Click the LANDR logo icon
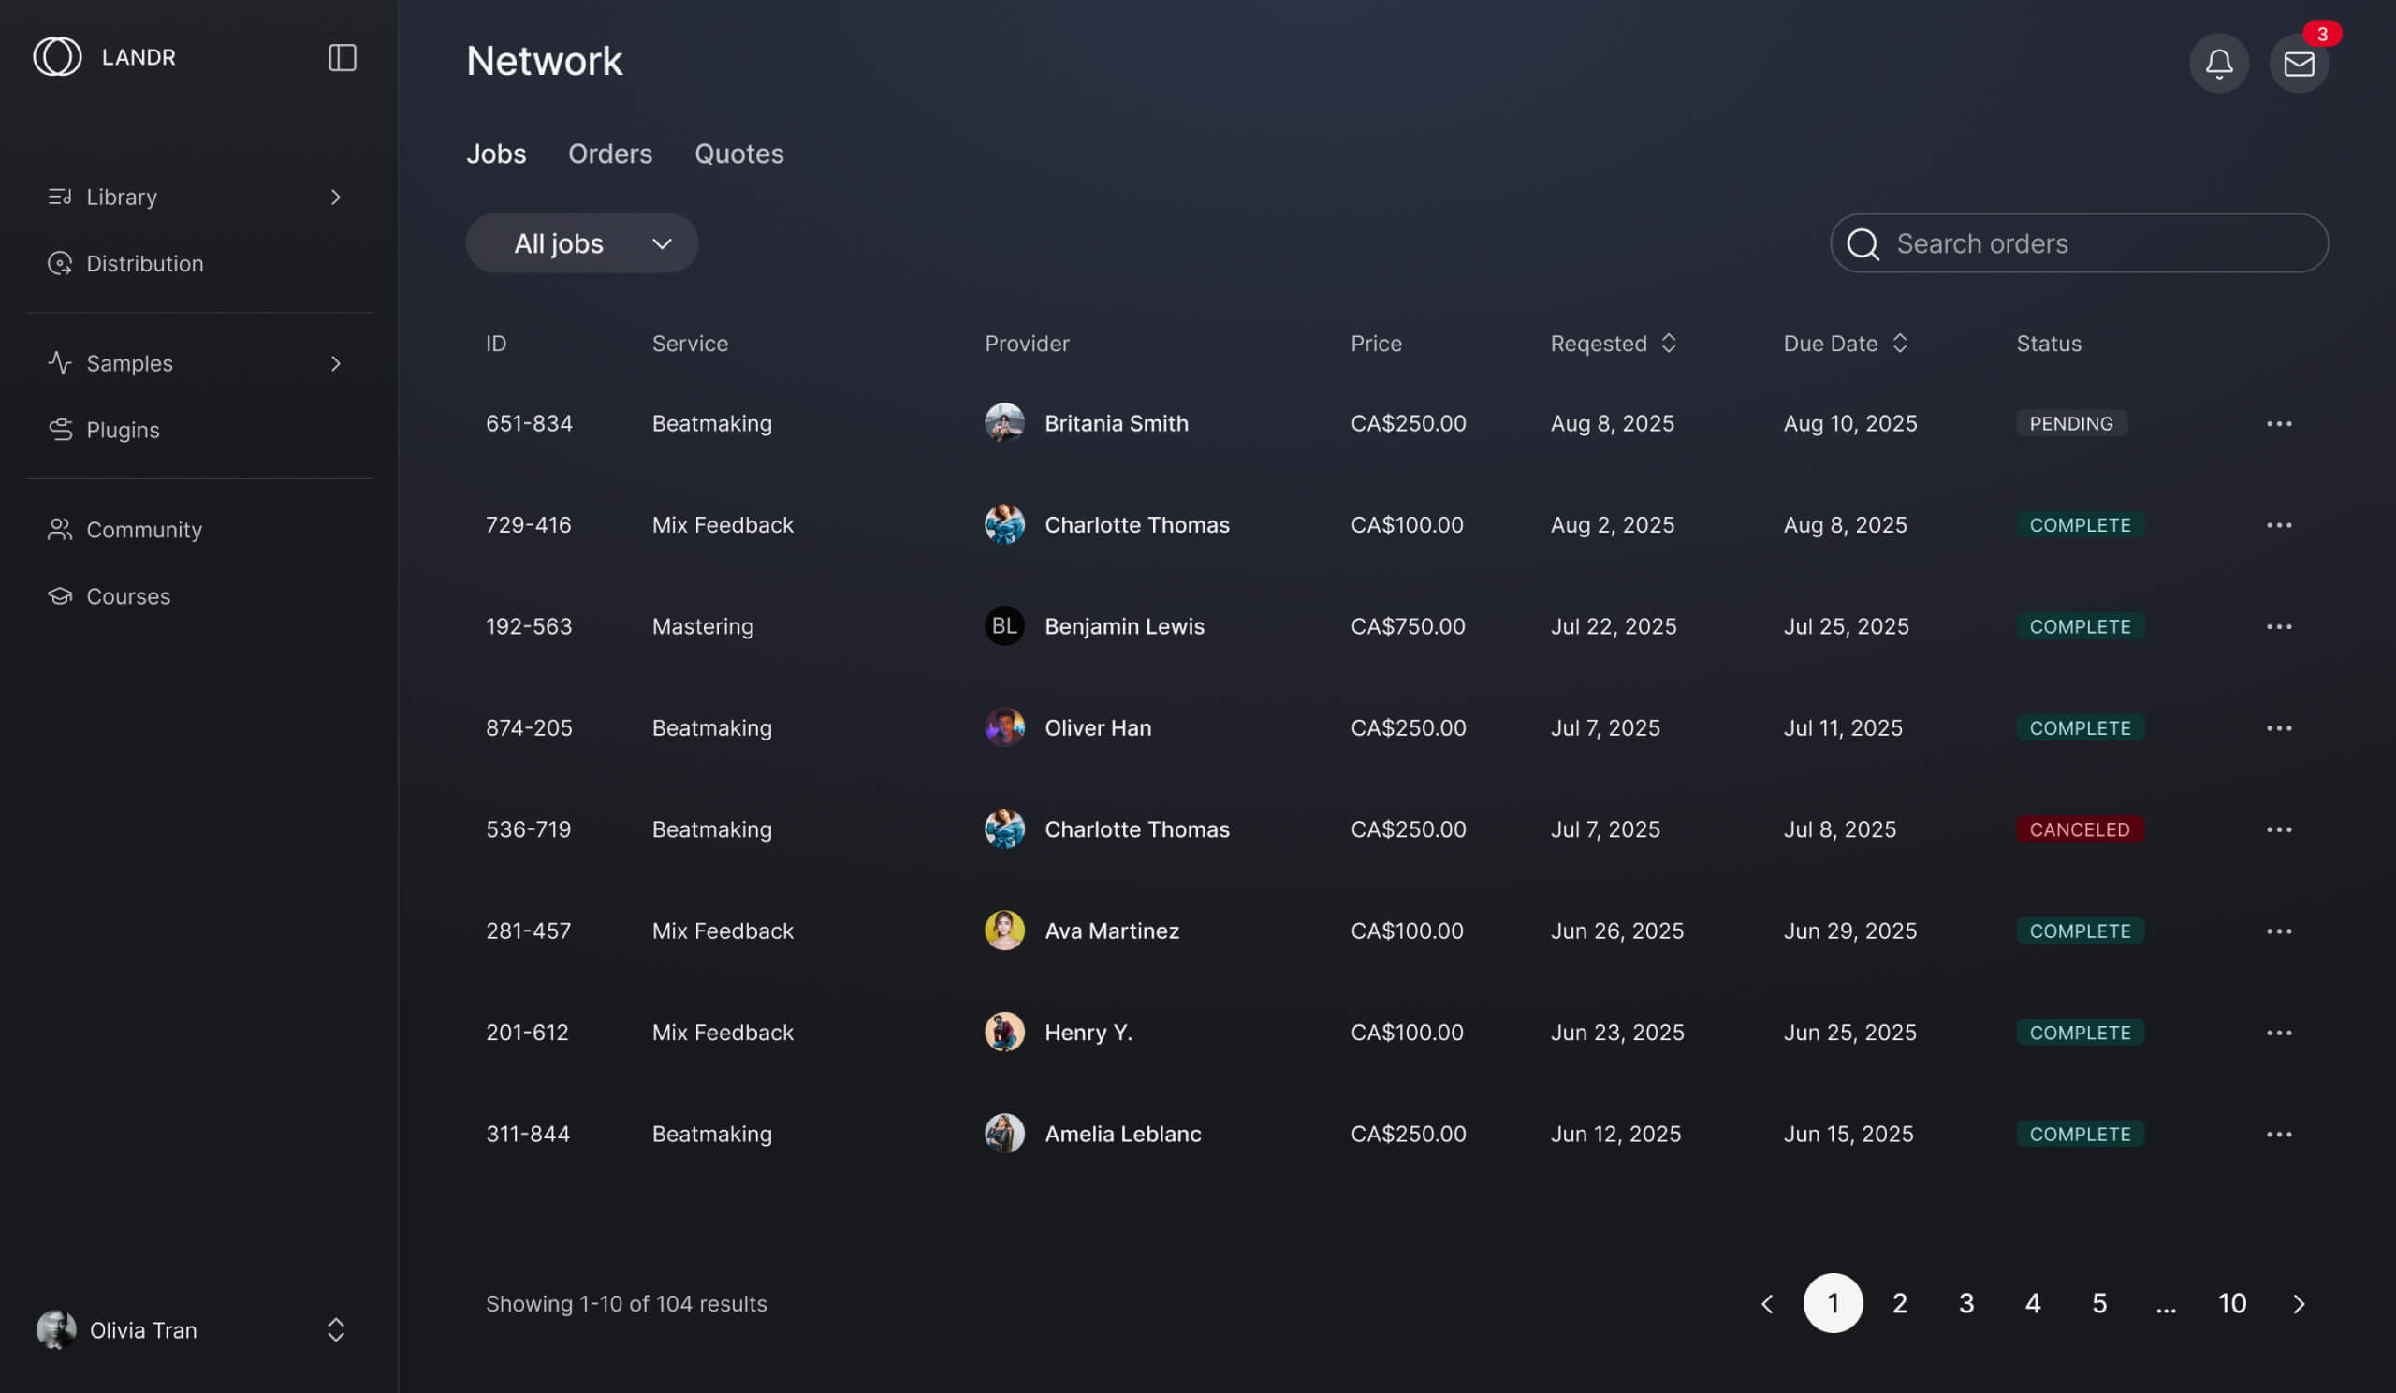This screenshot has width=2396, height=1393. [57, 57]
